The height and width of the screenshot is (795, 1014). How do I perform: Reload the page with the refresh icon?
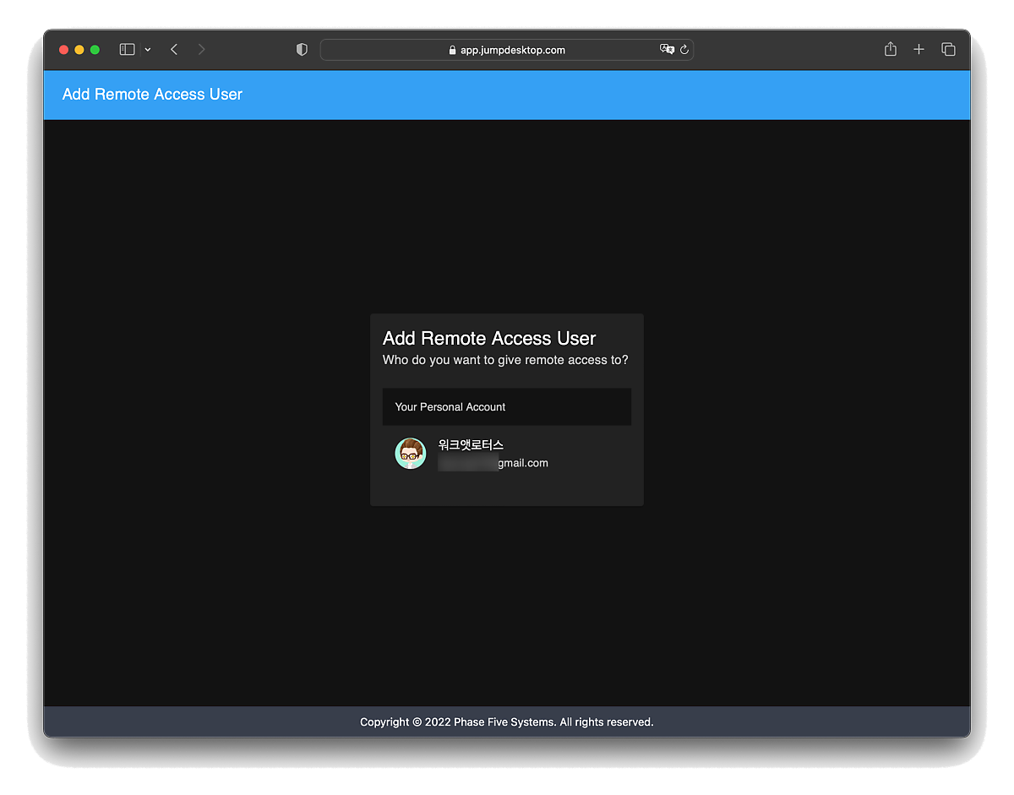[x=684, y=50]
